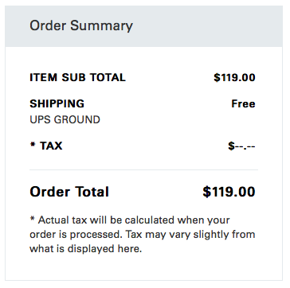Image resolution: width=290 pixels, height=288 pixels.
Task: Click the text 'what is displayed here.'
Action: pyautogui.click(x=86, y=249)
